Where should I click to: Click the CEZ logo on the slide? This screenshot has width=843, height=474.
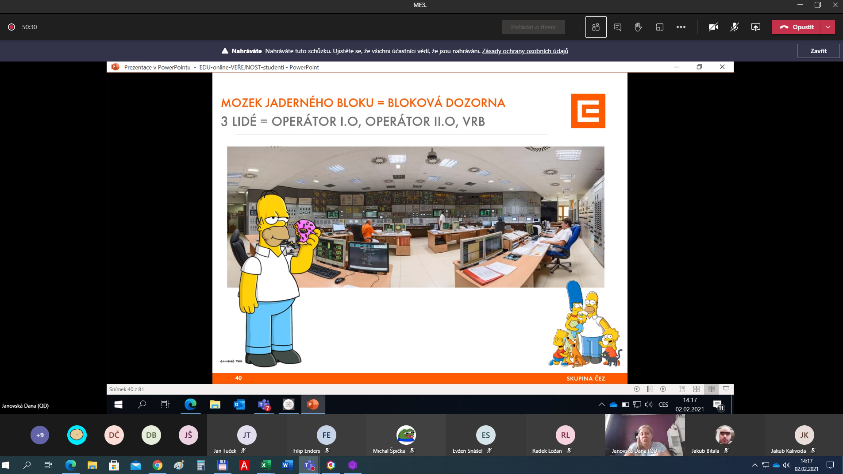click(588, 111)
